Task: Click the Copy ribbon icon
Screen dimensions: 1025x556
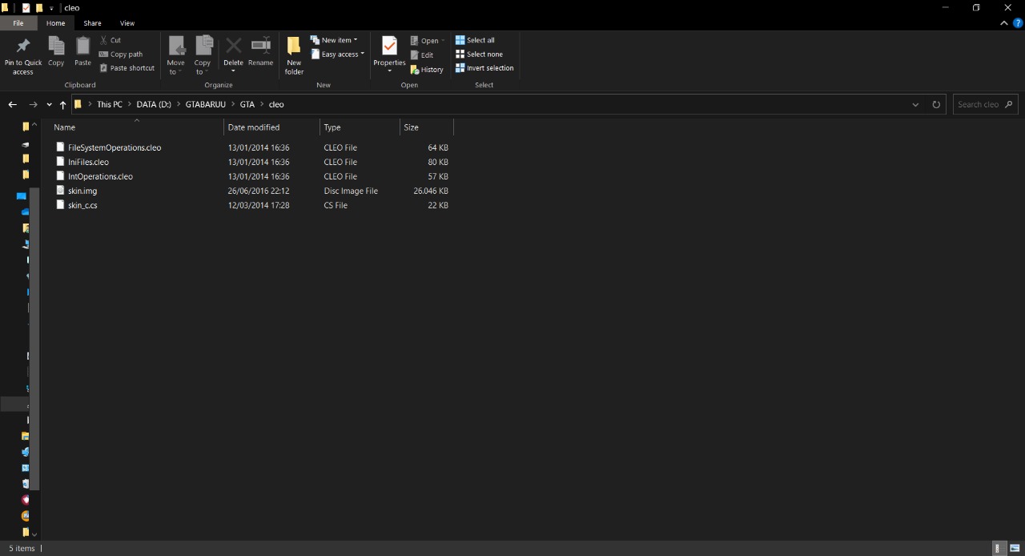Action: point(56,51)
